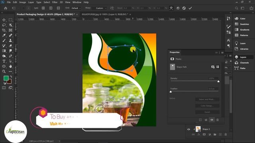Select the Hand tool

11,66
